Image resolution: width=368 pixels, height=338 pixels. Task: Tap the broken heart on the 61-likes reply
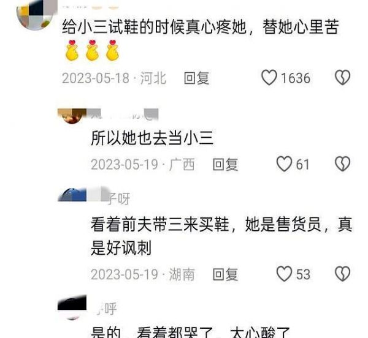pos(342,164)
